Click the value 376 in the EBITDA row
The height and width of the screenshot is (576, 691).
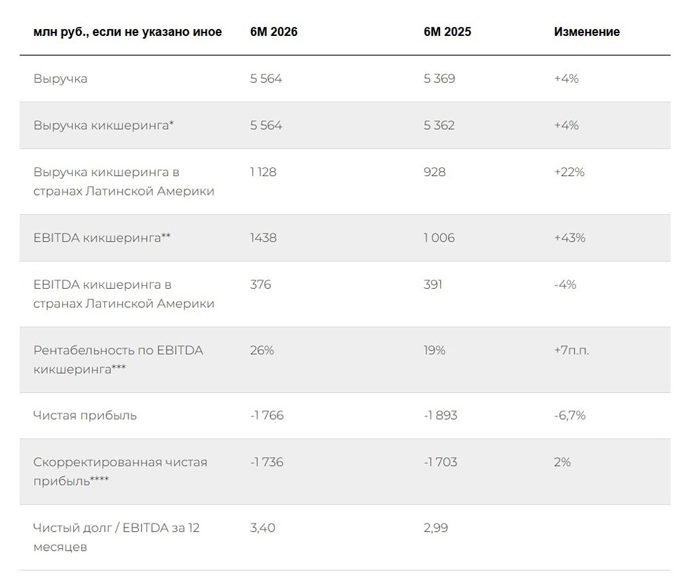coord(261,285)
